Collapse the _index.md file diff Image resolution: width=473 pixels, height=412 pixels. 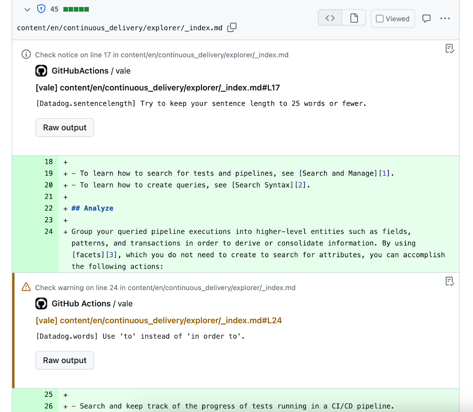27,9
